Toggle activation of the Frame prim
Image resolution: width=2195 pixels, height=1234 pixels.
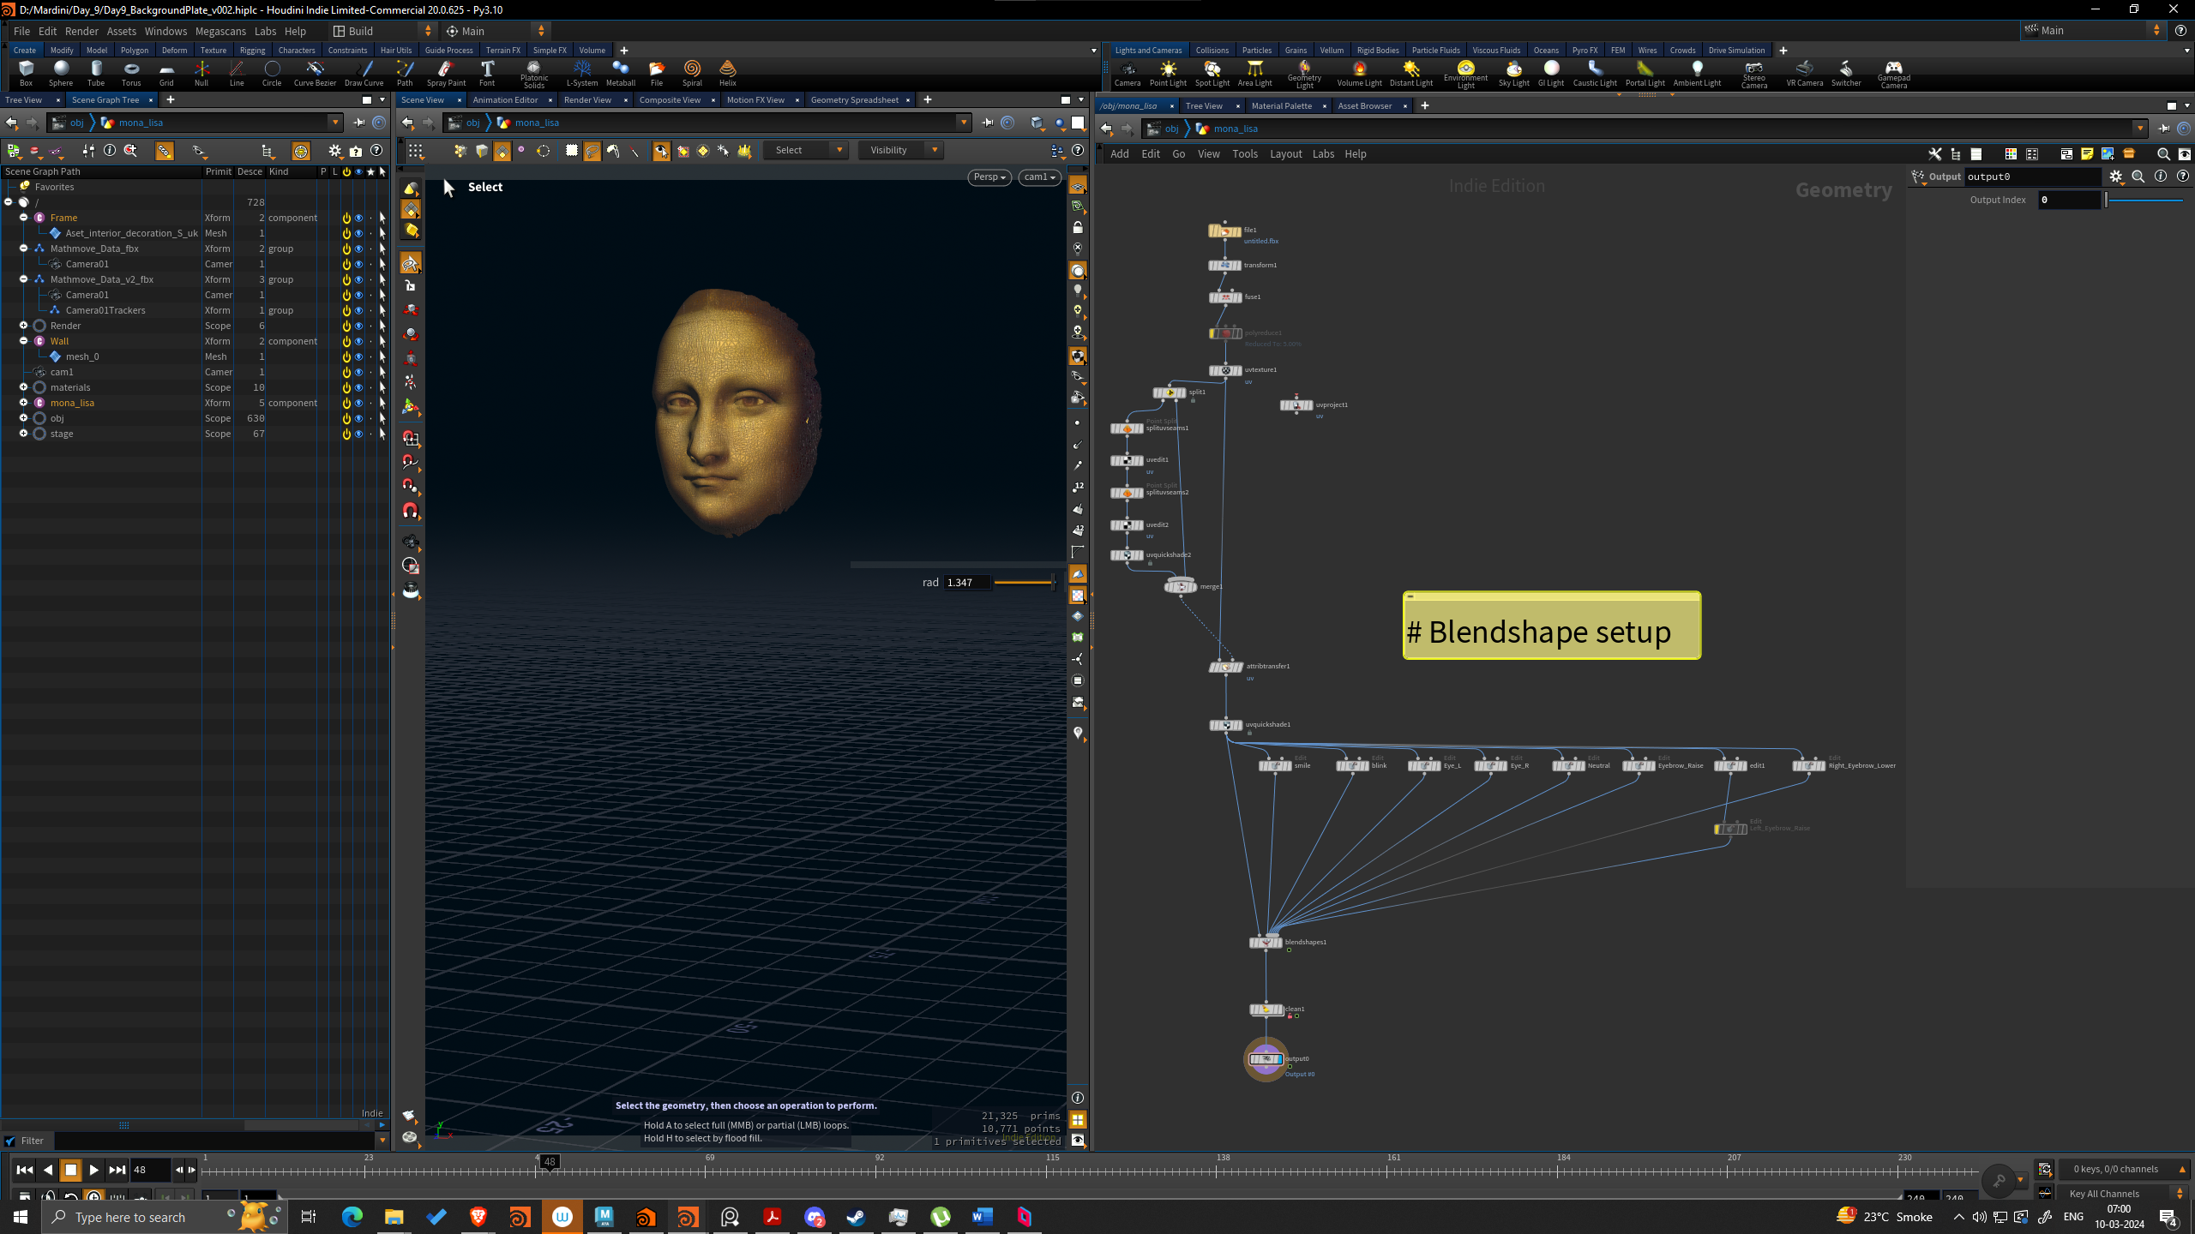[346, 218]
